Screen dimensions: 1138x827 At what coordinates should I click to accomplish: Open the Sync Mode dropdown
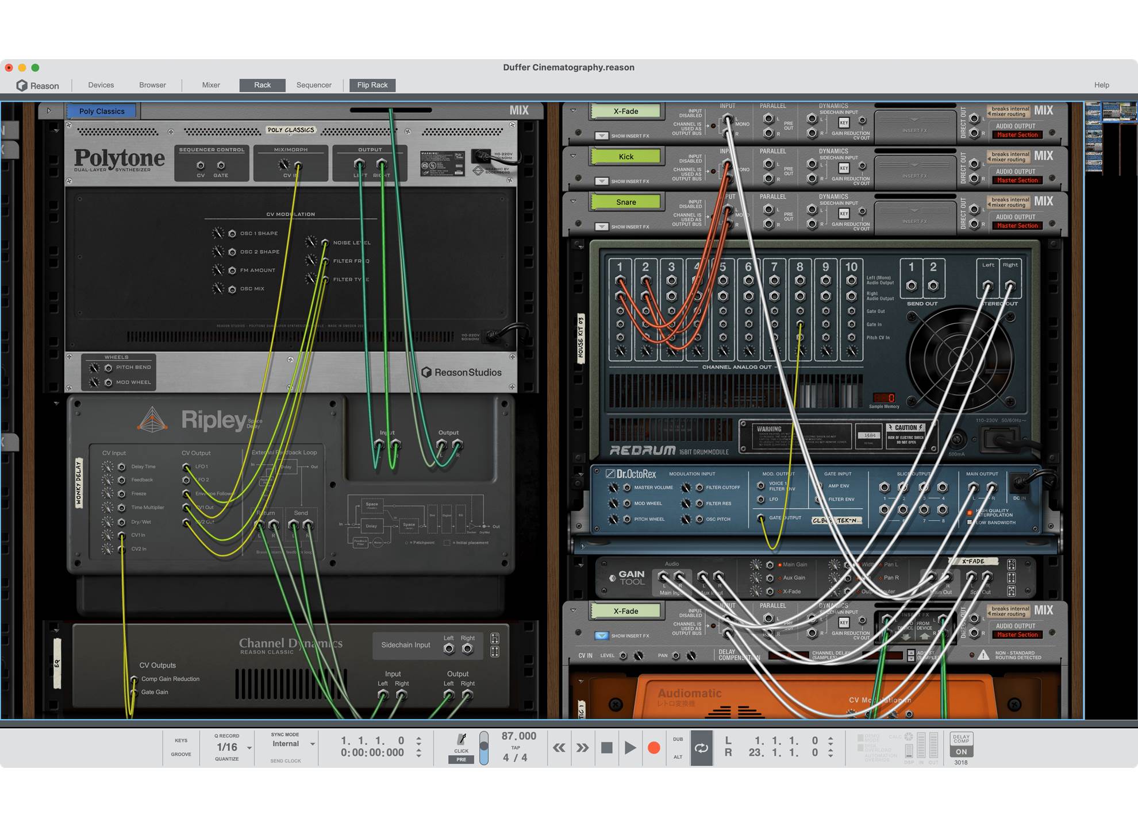(x=312, y=744)
